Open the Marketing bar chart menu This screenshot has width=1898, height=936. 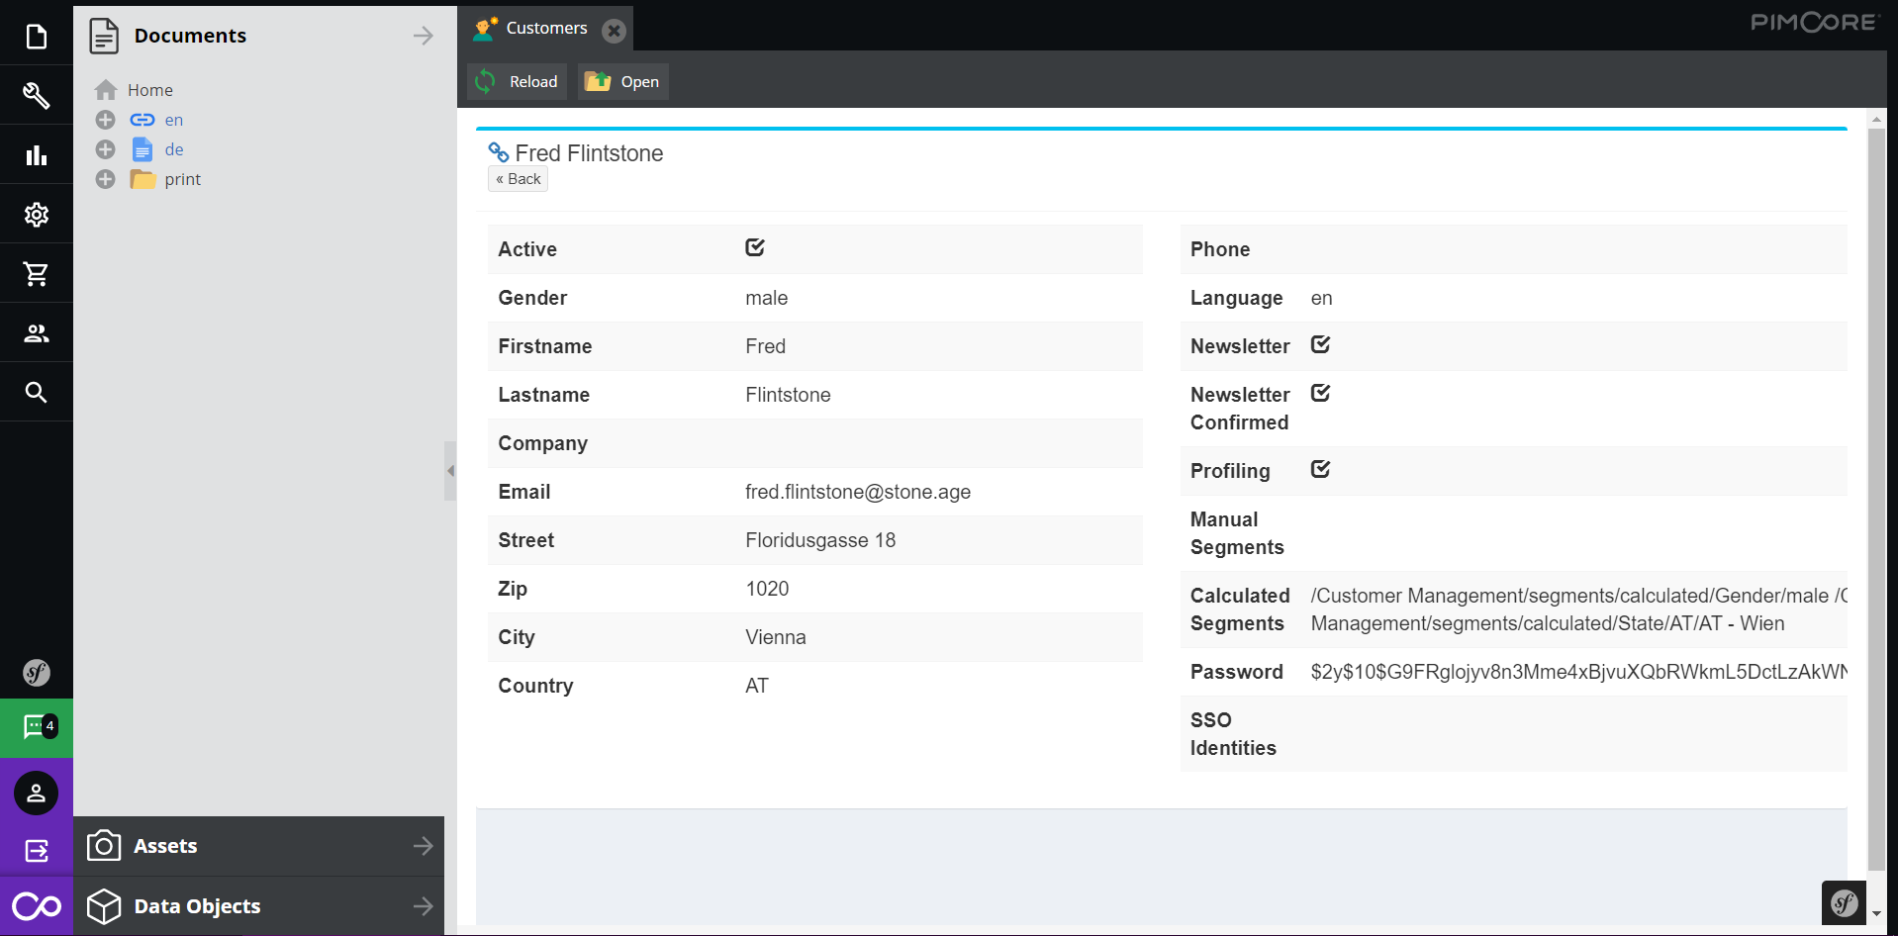click(x=37, y=155)
